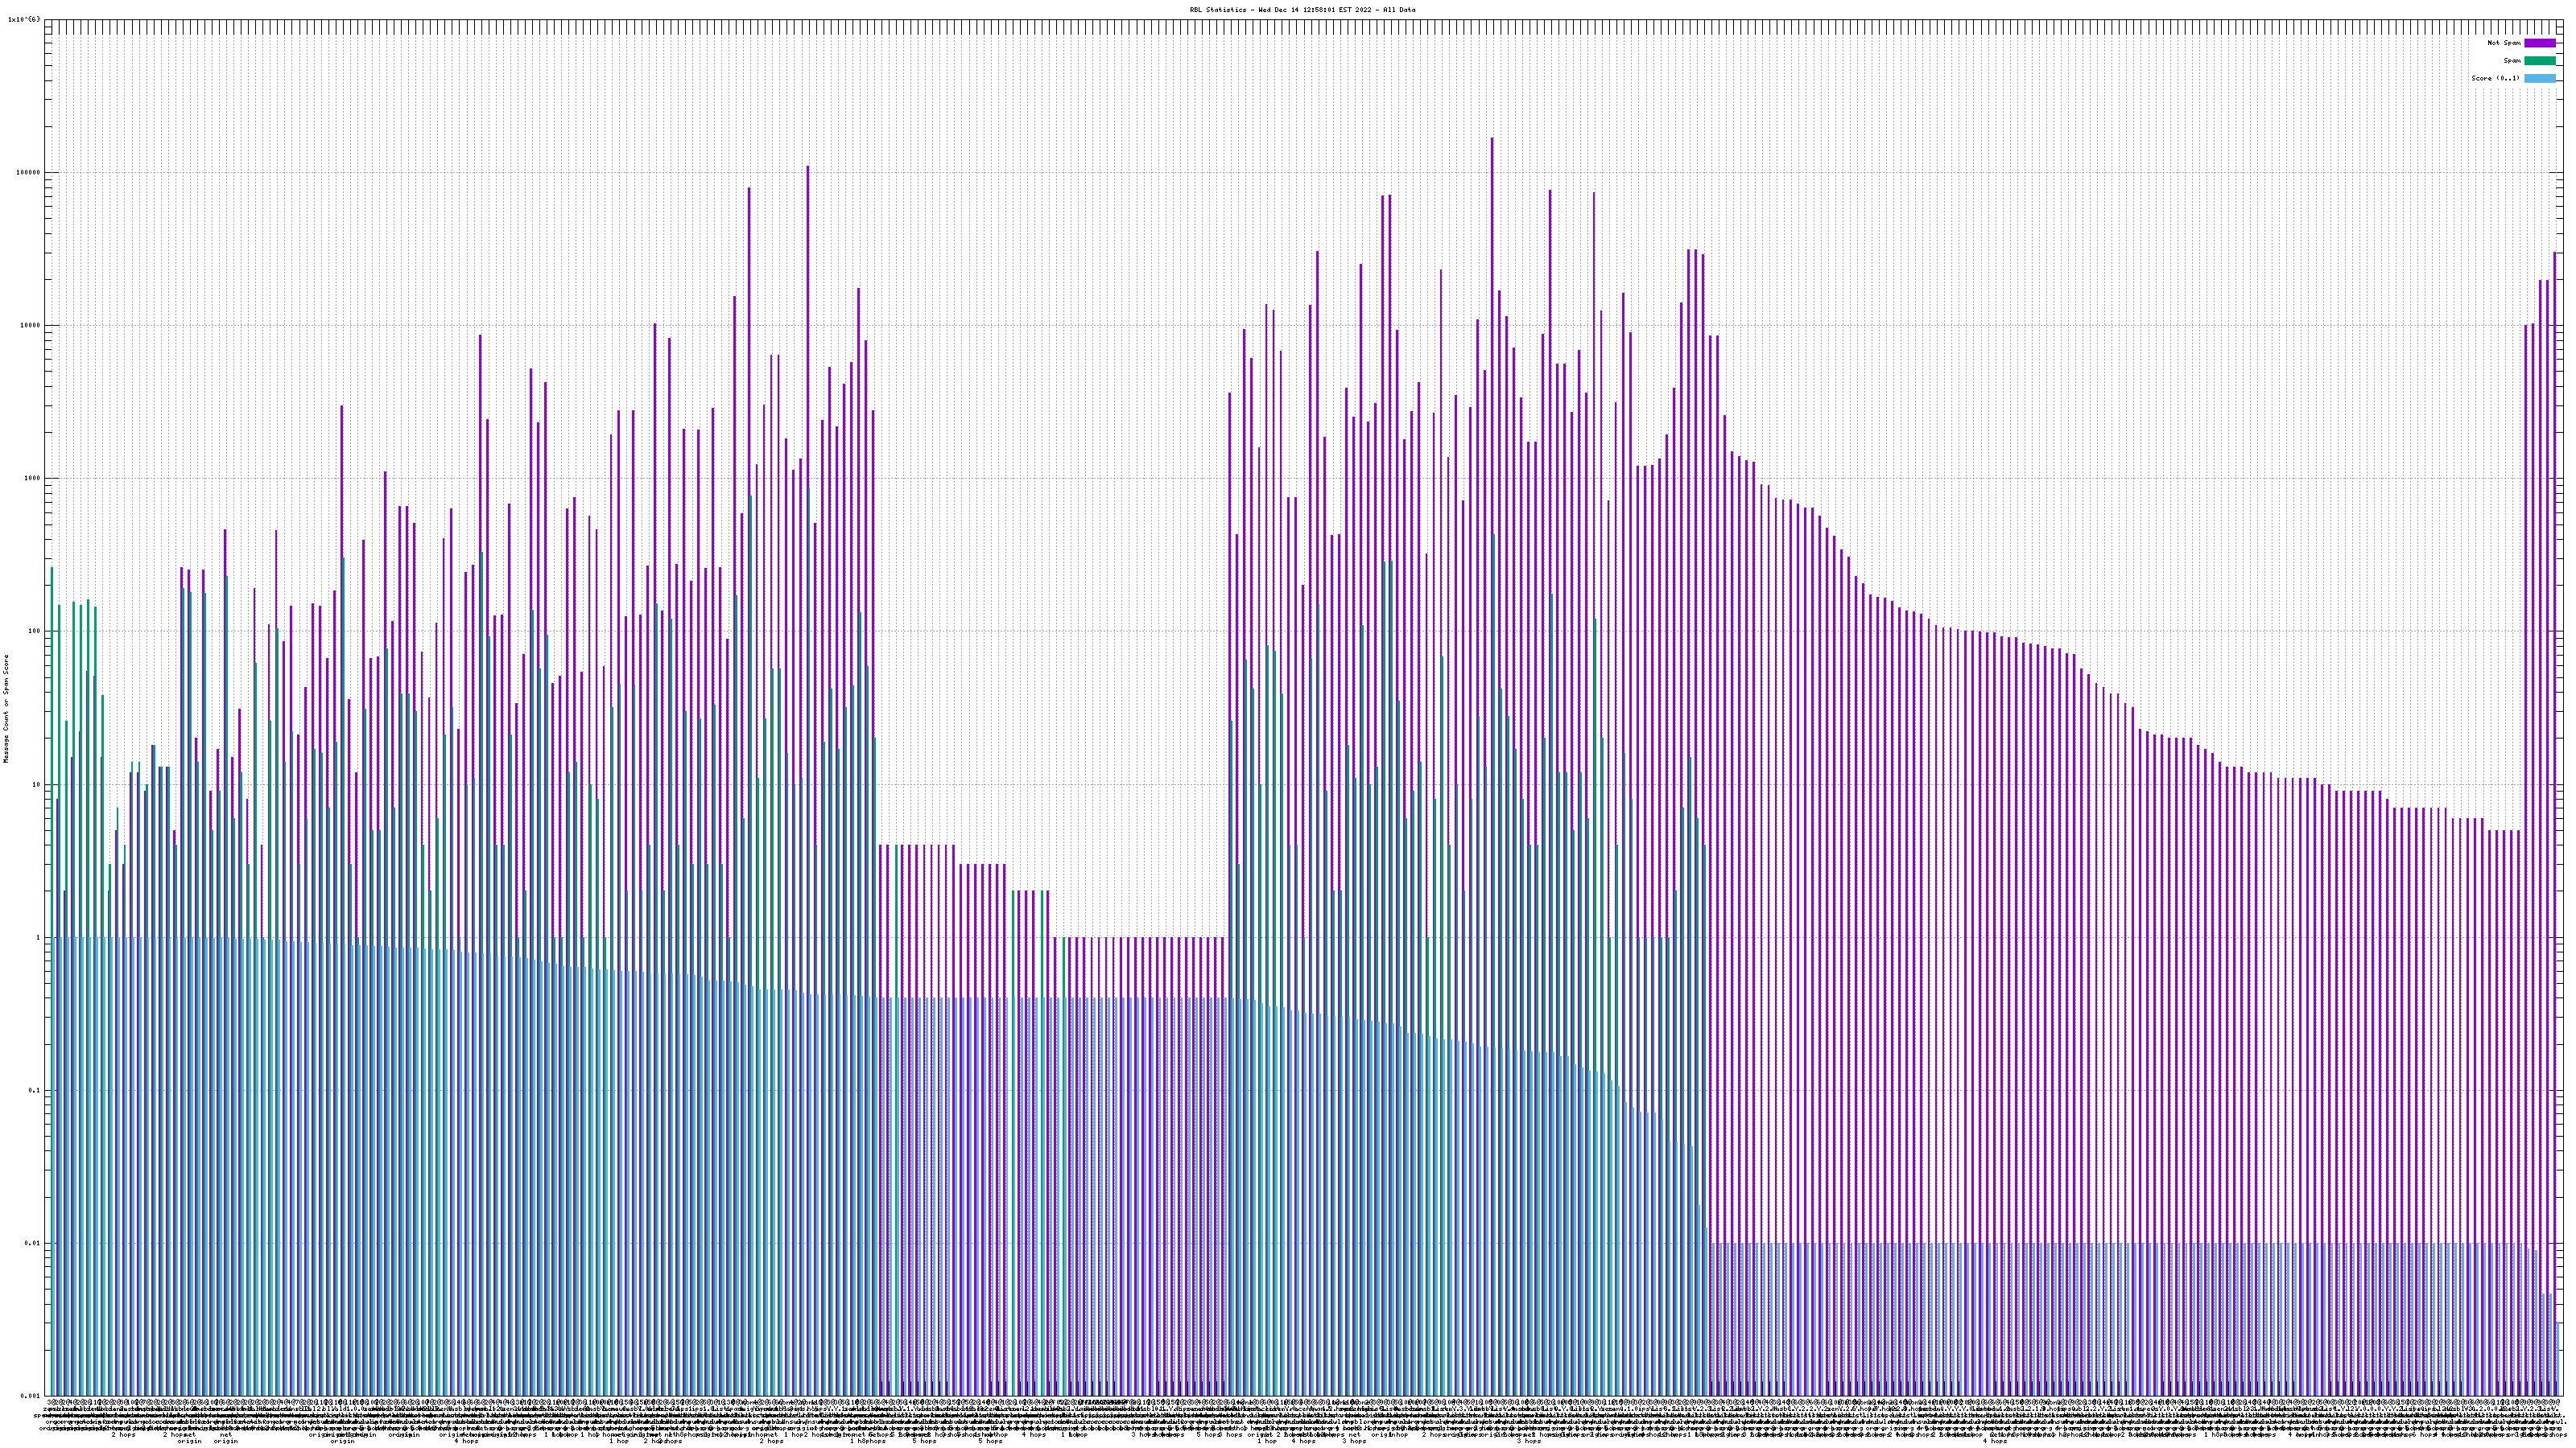This screenshot has width=2576, height=1448.
Task: Click the 0.001 y-axis tick label
Action: click(31, 1396)
